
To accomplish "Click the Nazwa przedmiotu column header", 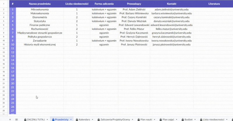I will pos(40,4).
